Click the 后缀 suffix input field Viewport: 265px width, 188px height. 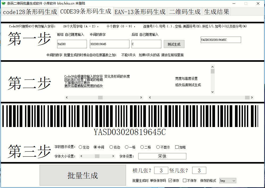146,44
